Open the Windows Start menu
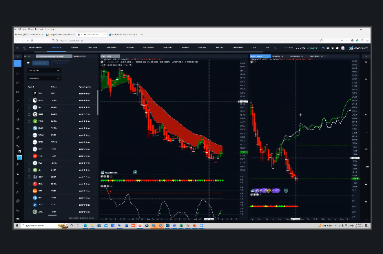 pyautogui.click(x=17, y=226)
